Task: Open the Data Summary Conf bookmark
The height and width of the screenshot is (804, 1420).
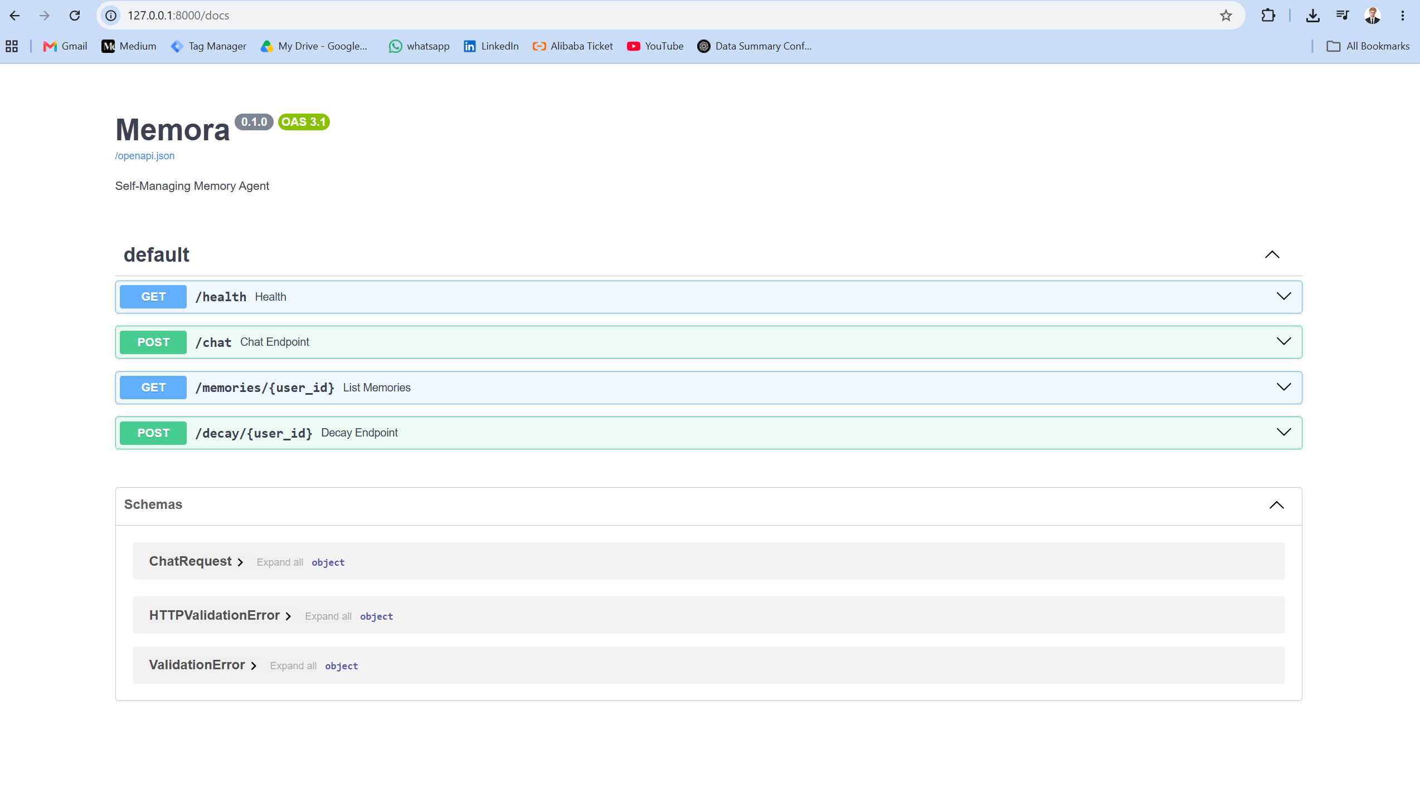Action: (755, 46)
